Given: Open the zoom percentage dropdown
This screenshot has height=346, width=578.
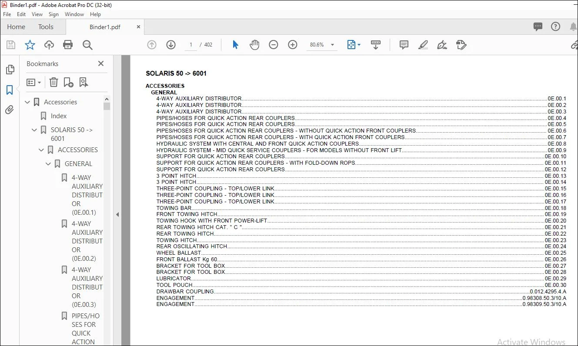Looking at the screenshot, I should click(x=332, y=45).
